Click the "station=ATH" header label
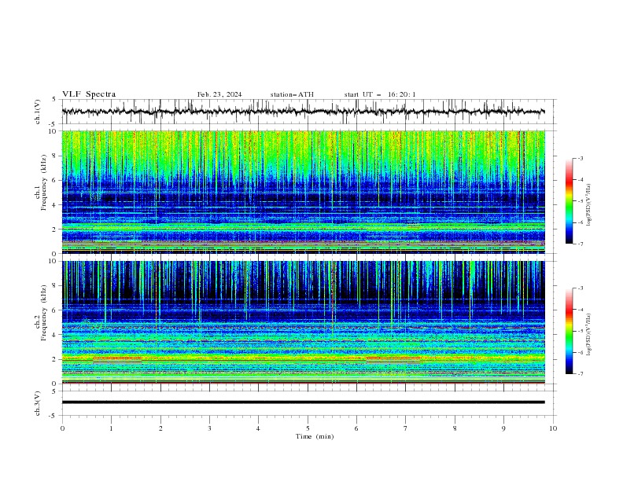 292,94
